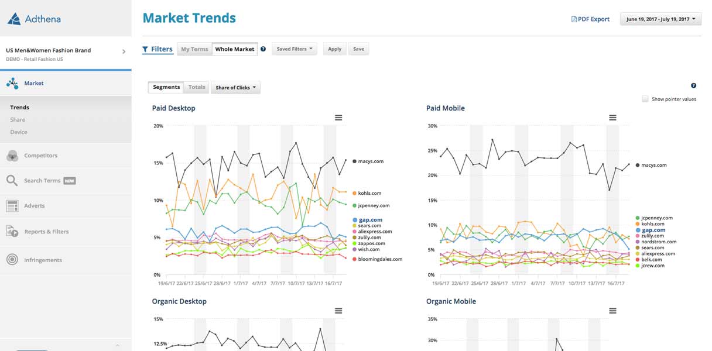712x351 pixels.
Task: Switch filter to Whole Market
Action: point(235,49)
